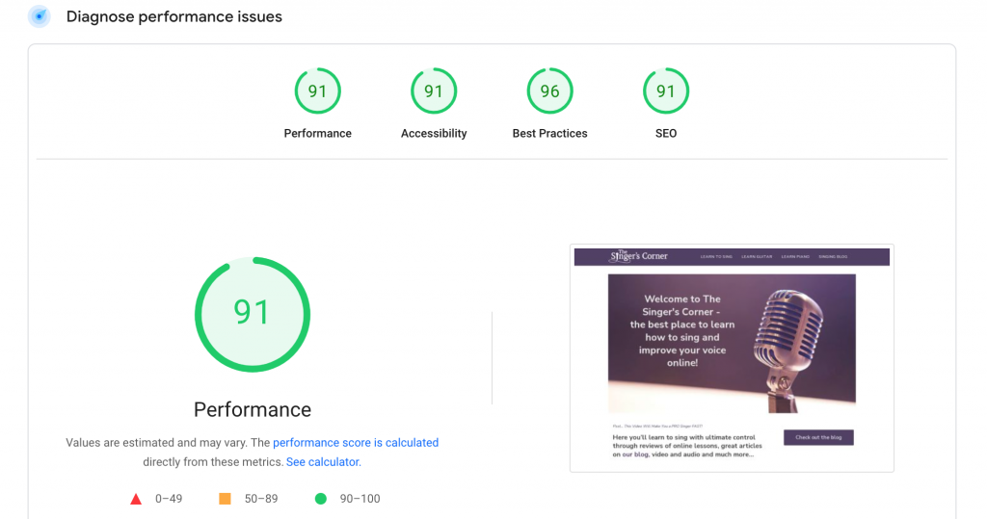Image resolution: width=987 pixels, height=519 pixels.
Task: Click the 'Diagnose performance issues' heading
Action: [173, 16]
